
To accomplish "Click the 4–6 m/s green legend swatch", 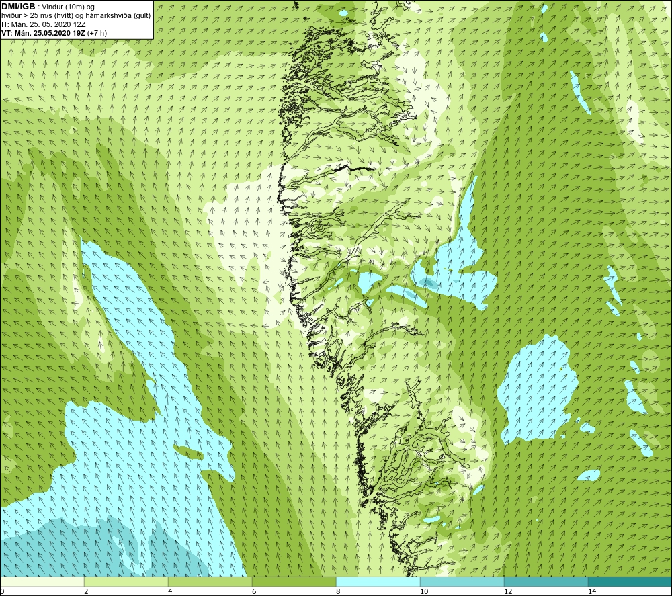I will click(210, 582).
